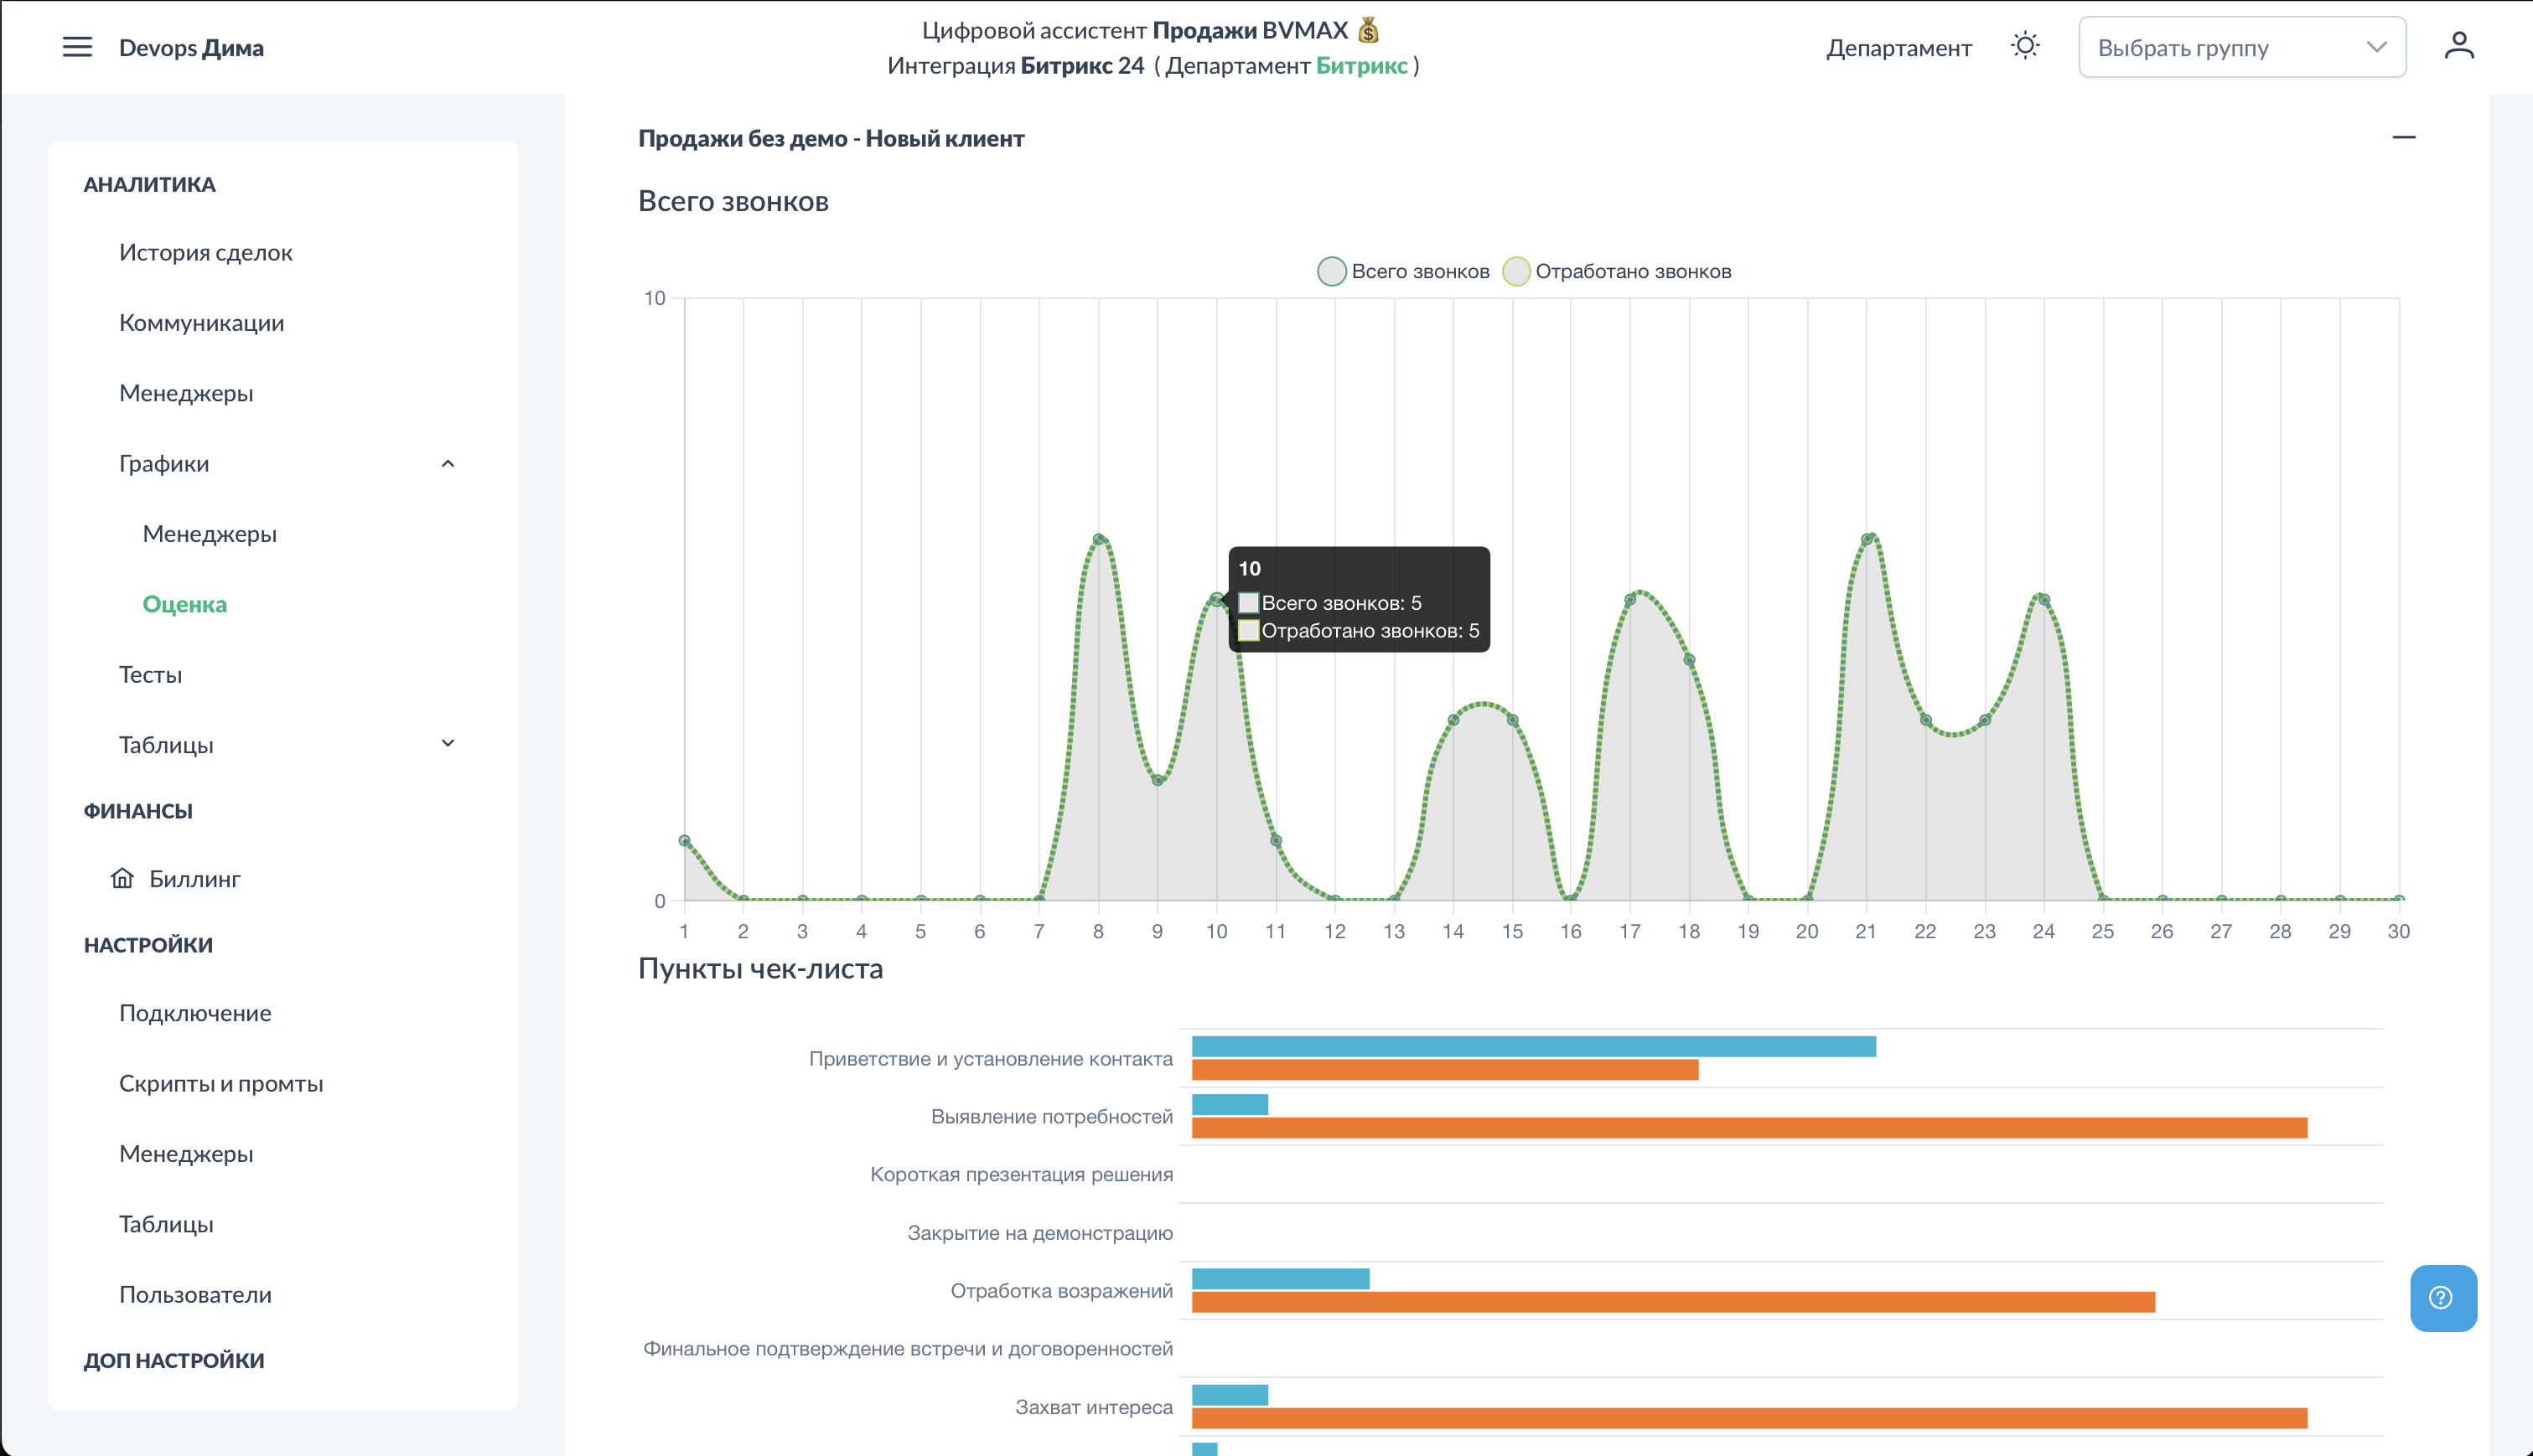This screenshot has height=1456, width=2533.
Task: Open the hamburger navigation menu
Action: click(x=77, y=47)
